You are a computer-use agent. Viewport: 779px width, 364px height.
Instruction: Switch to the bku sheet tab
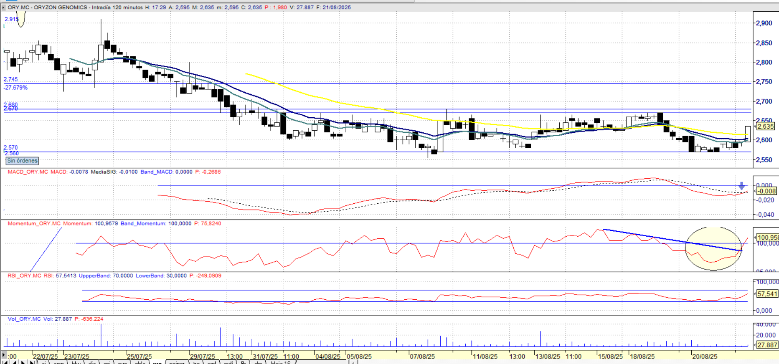coord(76,362)
